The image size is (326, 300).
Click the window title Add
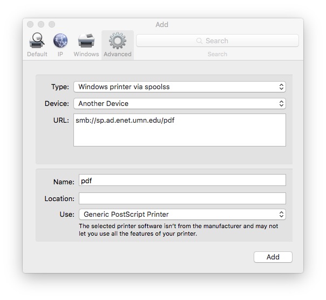(162, 24)
